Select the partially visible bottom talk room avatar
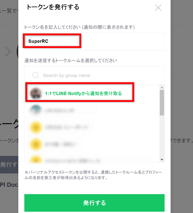Image resolution: width=193 pixels, height=213 pixels. coord(36,159)
